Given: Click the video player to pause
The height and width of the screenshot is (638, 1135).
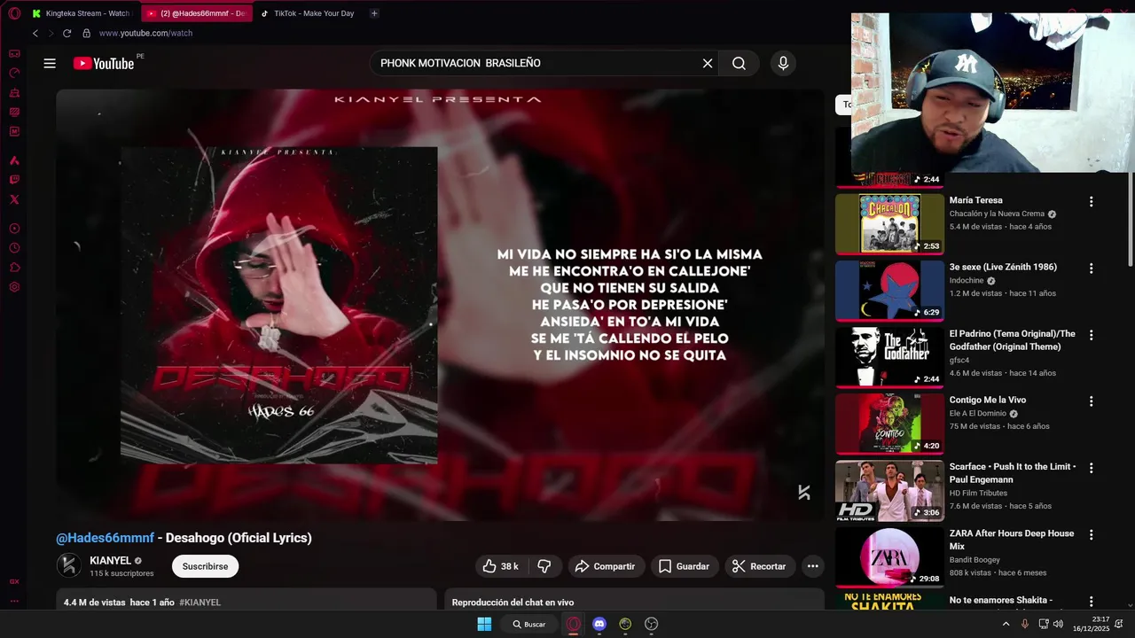Looking at the screenshot, I should tap(440, 305).
